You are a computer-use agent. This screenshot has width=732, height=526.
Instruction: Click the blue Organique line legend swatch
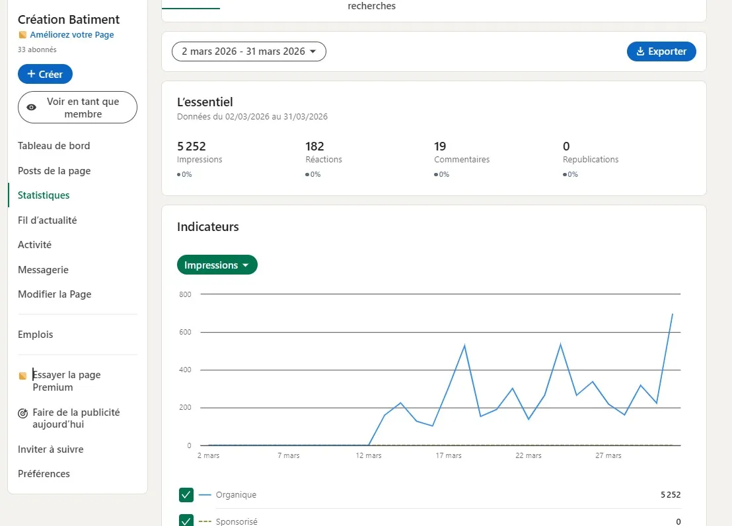(x=205, y=495)
